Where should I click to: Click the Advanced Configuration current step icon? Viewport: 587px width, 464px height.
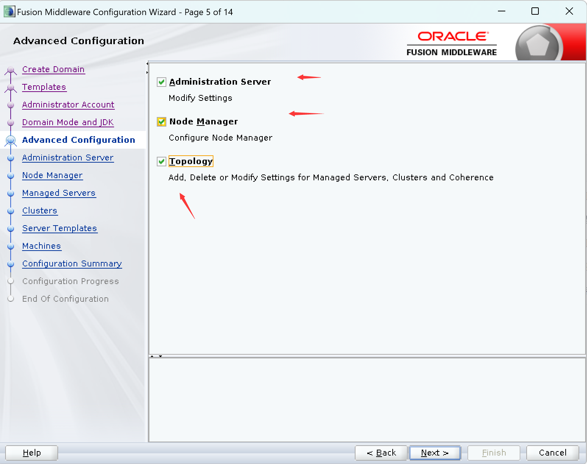click(x=11, y=140)
